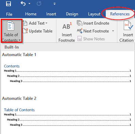Click the Insert Endnote icon

point(80,23)
